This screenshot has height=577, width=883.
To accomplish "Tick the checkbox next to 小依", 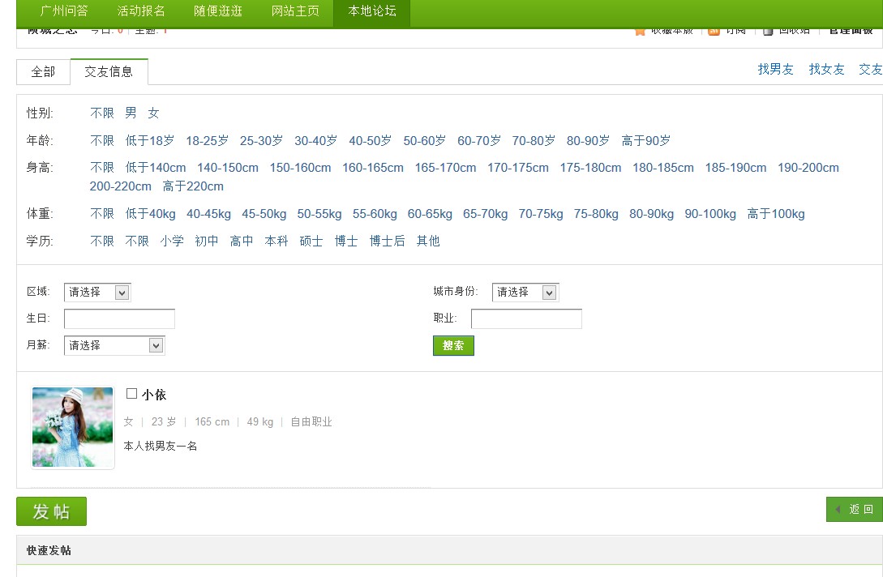I will (132, 394).
